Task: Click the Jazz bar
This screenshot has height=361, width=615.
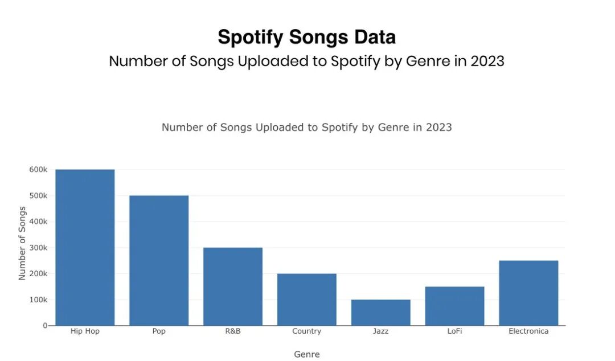Action: pyautogui.click(x=380, y=313)
